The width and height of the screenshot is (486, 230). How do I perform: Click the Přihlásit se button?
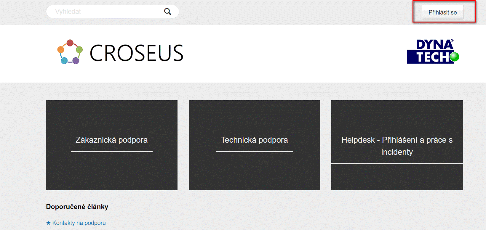(442, 12)
